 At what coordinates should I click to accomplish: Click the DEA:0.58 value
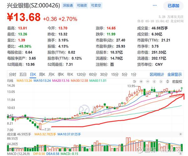(53, 154)
